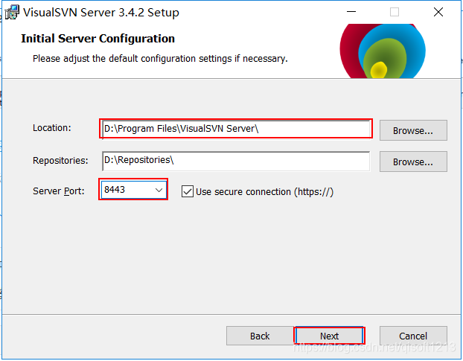Click Browse button next to Location field
Screen dimensions: 463x361
[x=413, y=130]
